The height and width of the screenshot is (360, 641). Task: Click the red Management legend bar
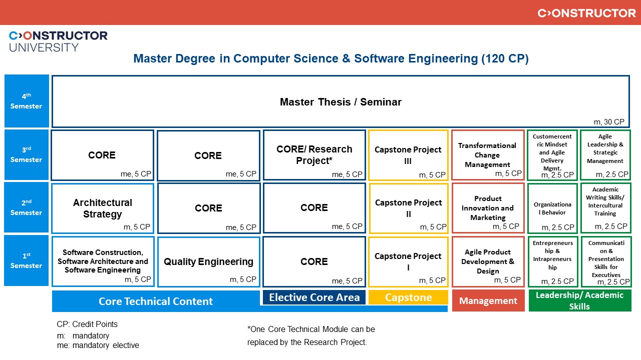[x=488, y=300]
